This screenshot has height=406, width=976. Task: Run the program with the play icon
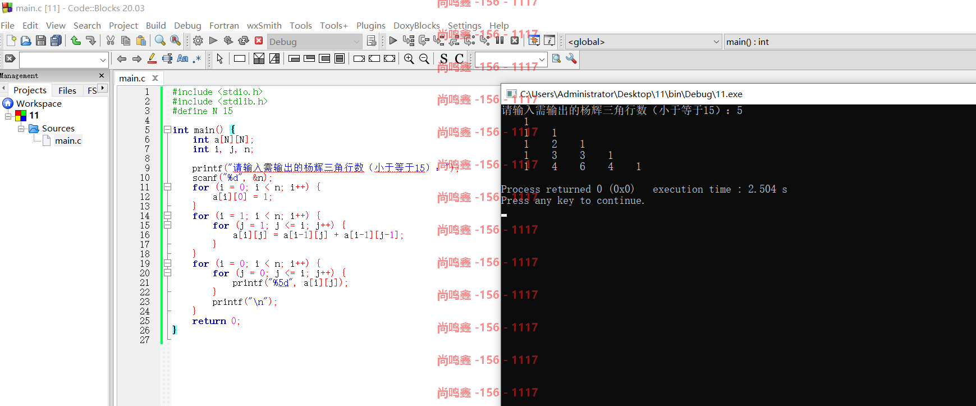(x=213, y=40)
